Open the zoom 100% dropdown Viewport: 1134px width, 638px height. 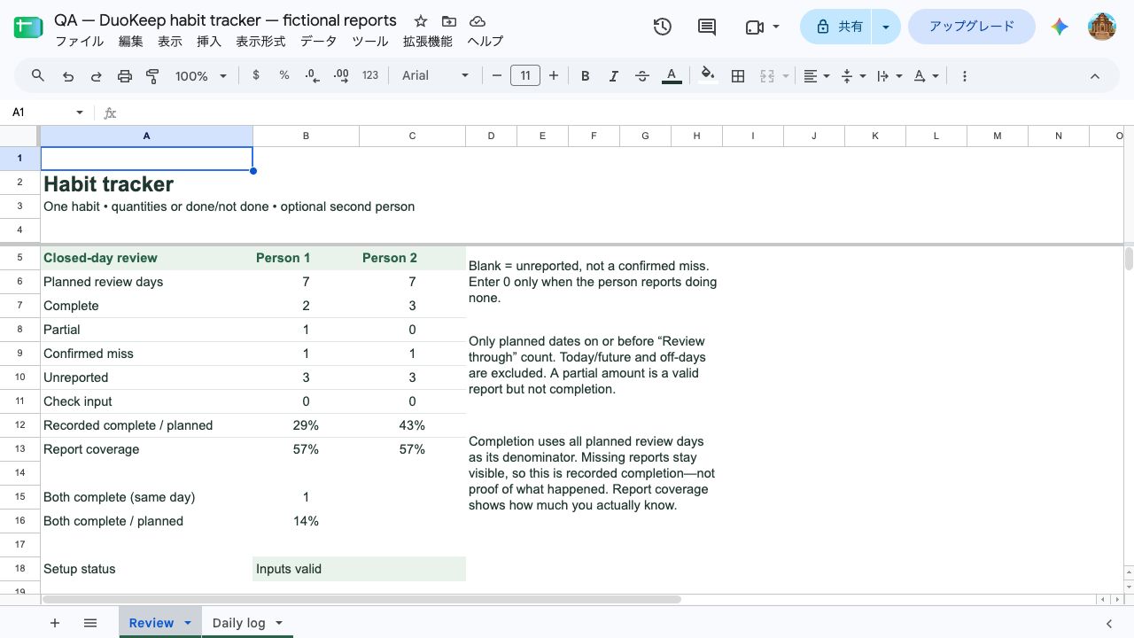click(201, 76)
